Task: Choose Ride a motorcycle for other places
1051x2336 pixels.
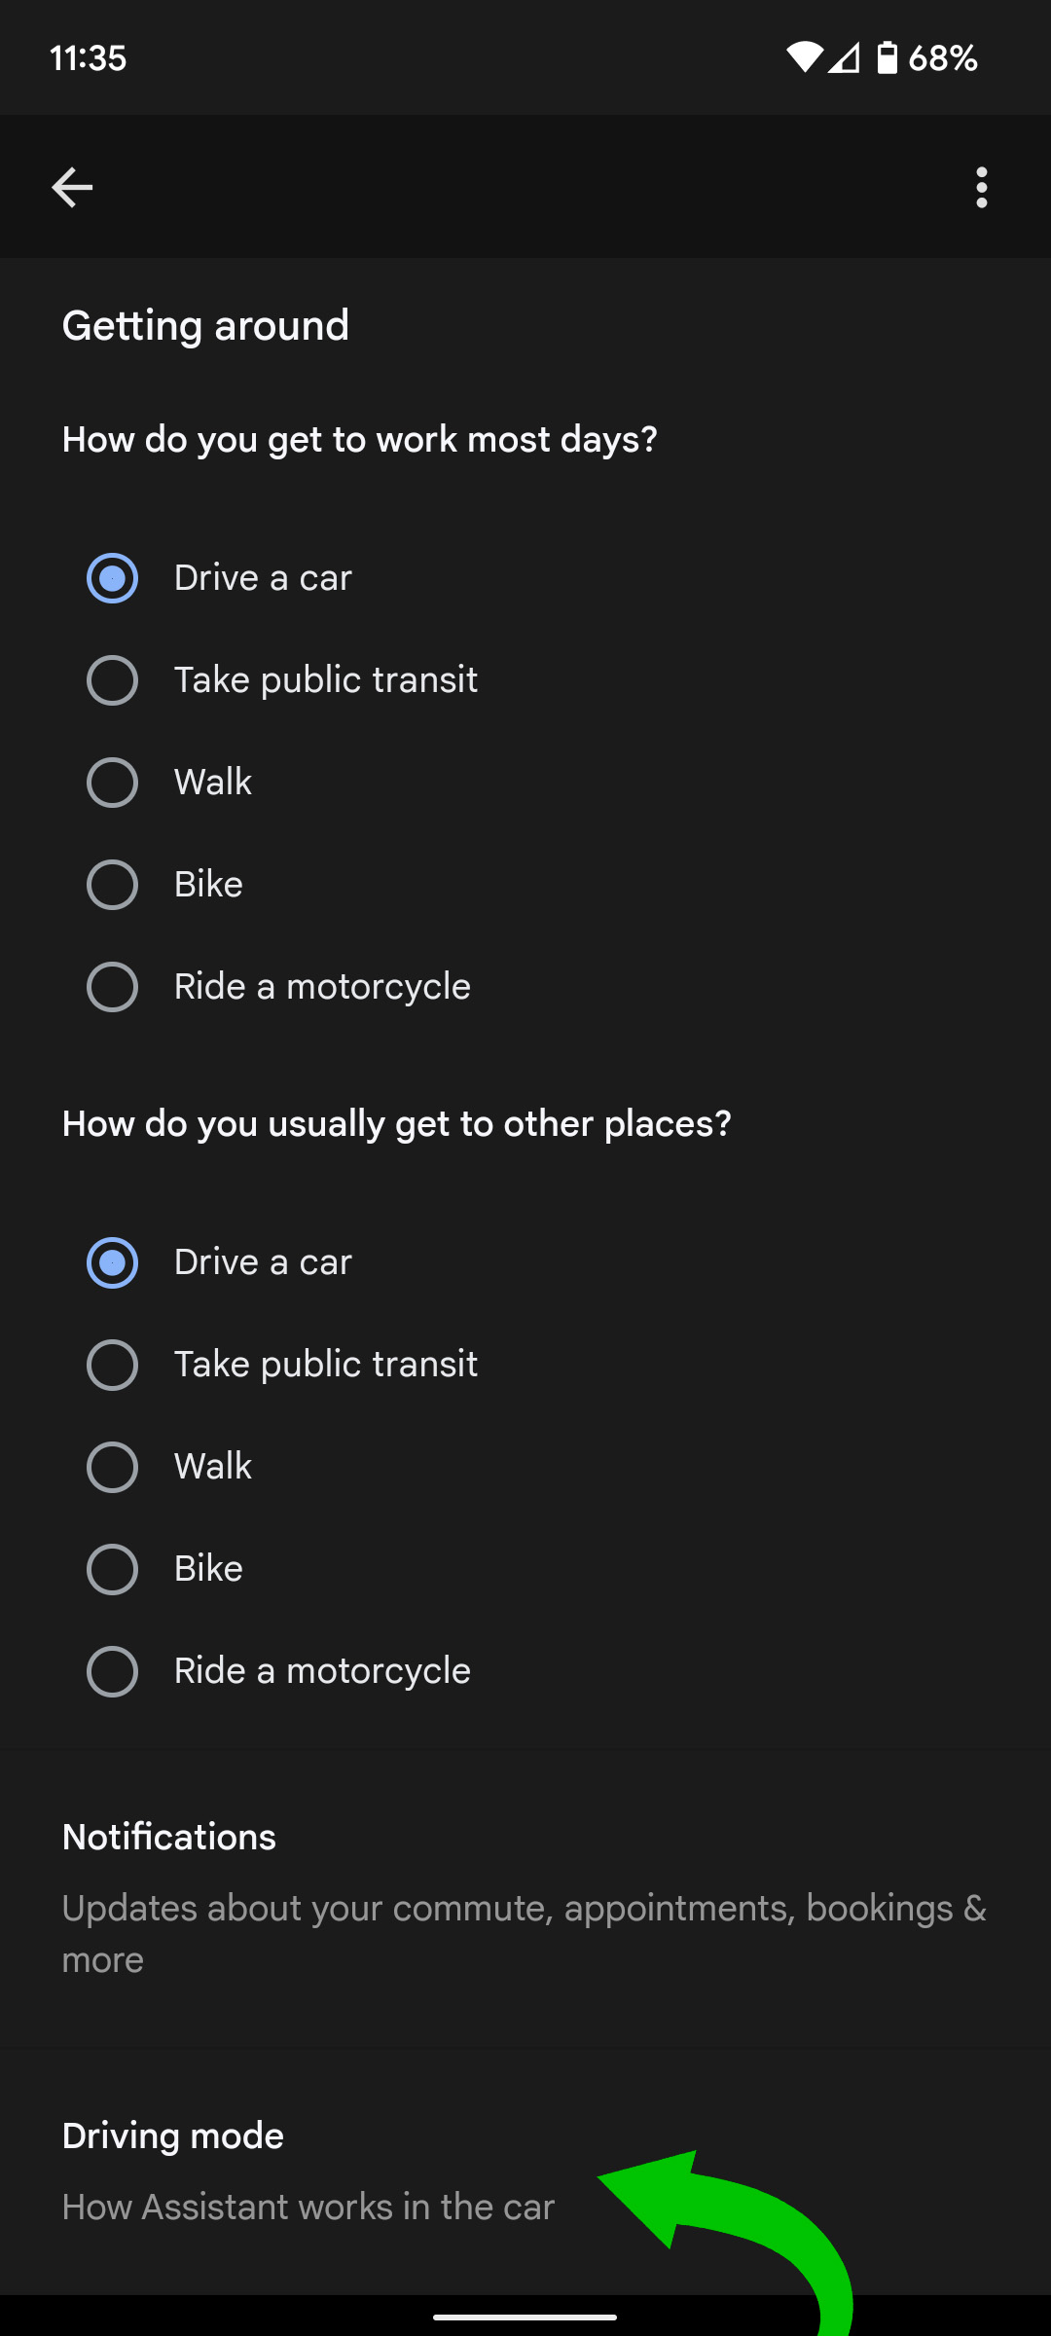Action: [x=113, y=1671]
